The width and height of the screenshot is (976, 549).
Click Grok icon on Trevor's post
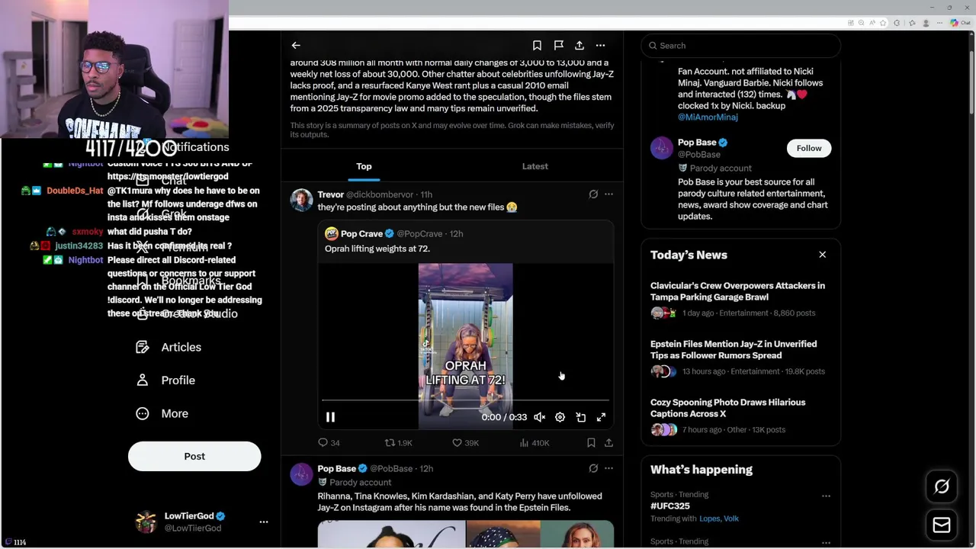pos(593,194)
